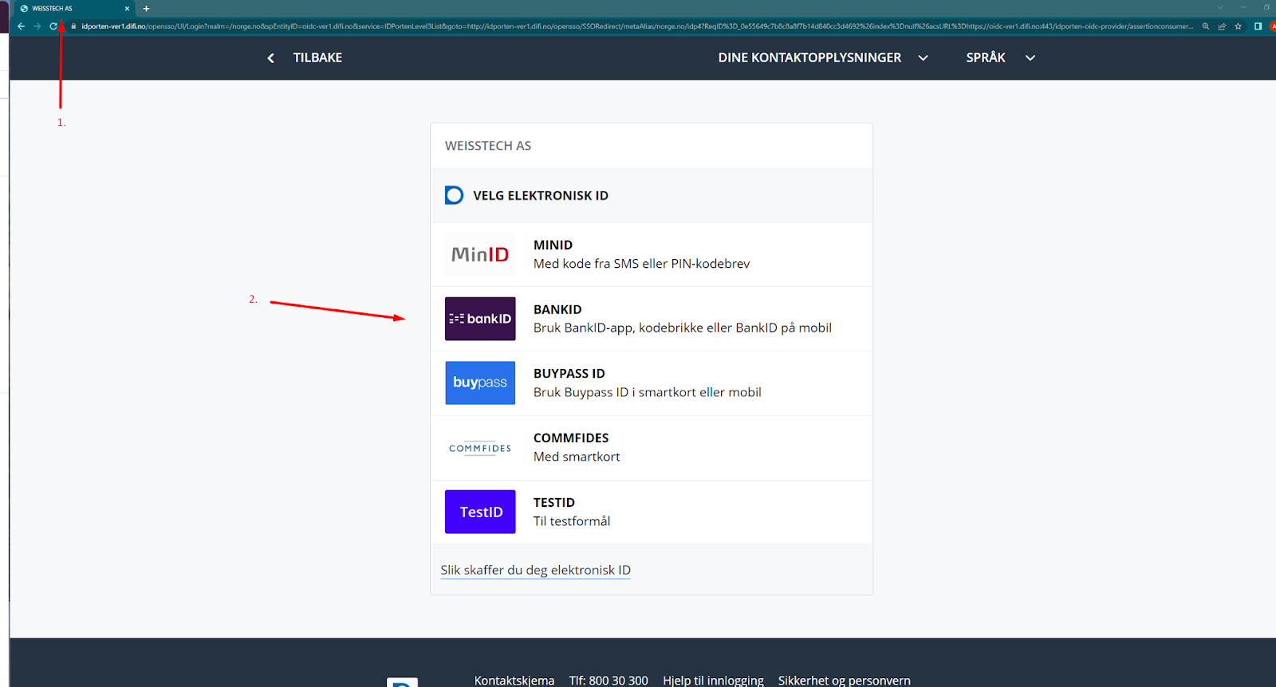Click the share page icon
Image resolution: width=1276 pixels, height=687 pixels.
point(1222,26)
